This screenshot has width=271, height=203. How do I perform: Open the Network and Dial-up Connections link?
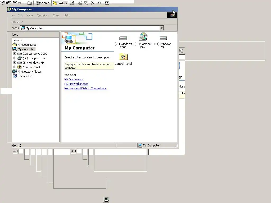coord(85,88)
